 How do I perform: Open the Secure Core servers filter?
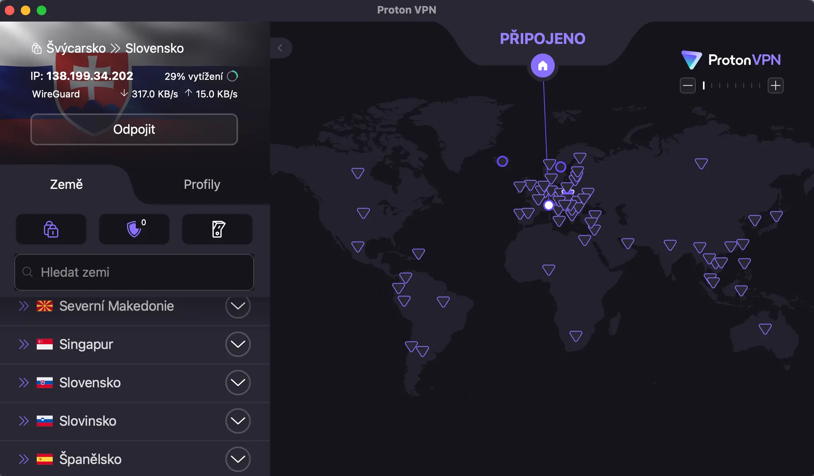click(51, 229)
